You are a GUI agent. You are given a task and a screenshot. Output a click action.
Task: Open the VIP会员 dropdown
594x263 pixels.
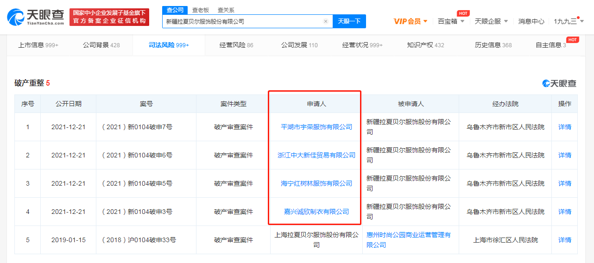[x=411, y=21]
